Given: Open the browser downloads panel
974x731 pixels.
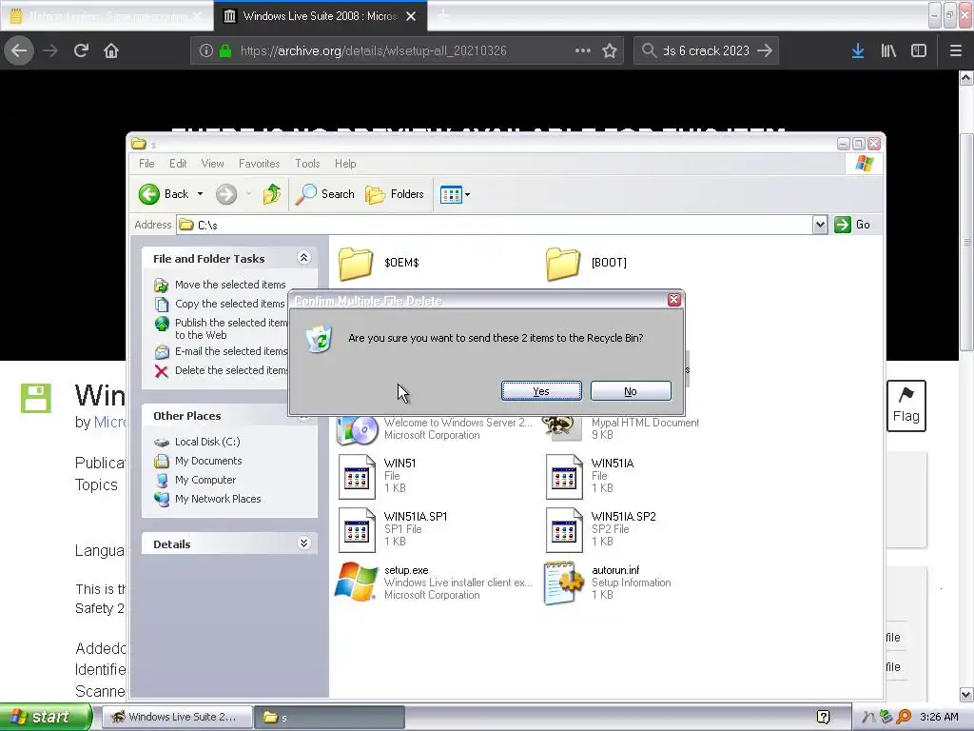Looking at the screenshot, I should tap(858, 50).
